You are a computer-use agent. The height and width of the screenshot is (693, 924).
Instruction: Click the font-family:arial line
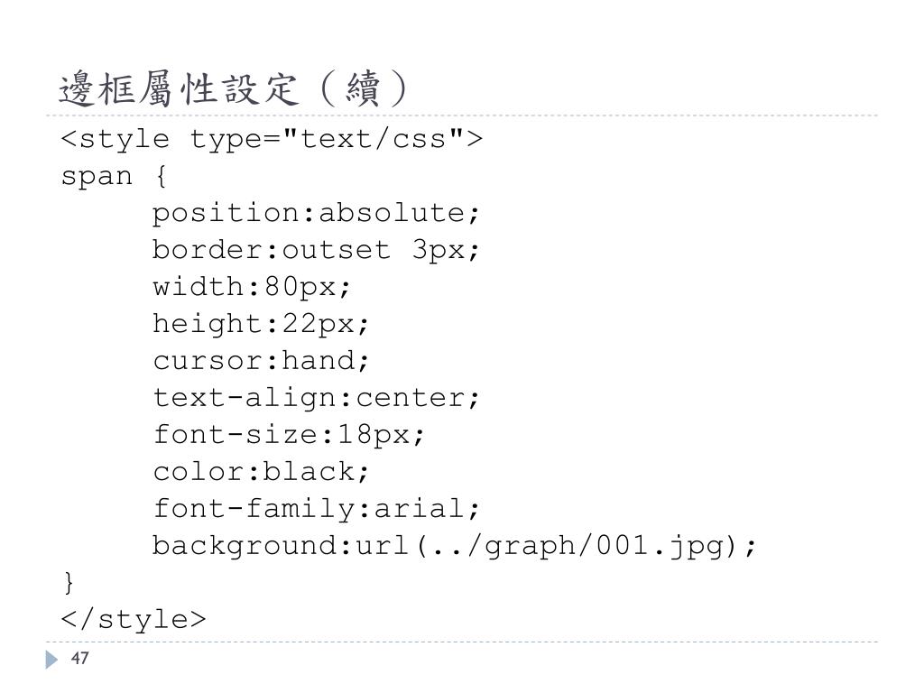[x=317, y=509]
